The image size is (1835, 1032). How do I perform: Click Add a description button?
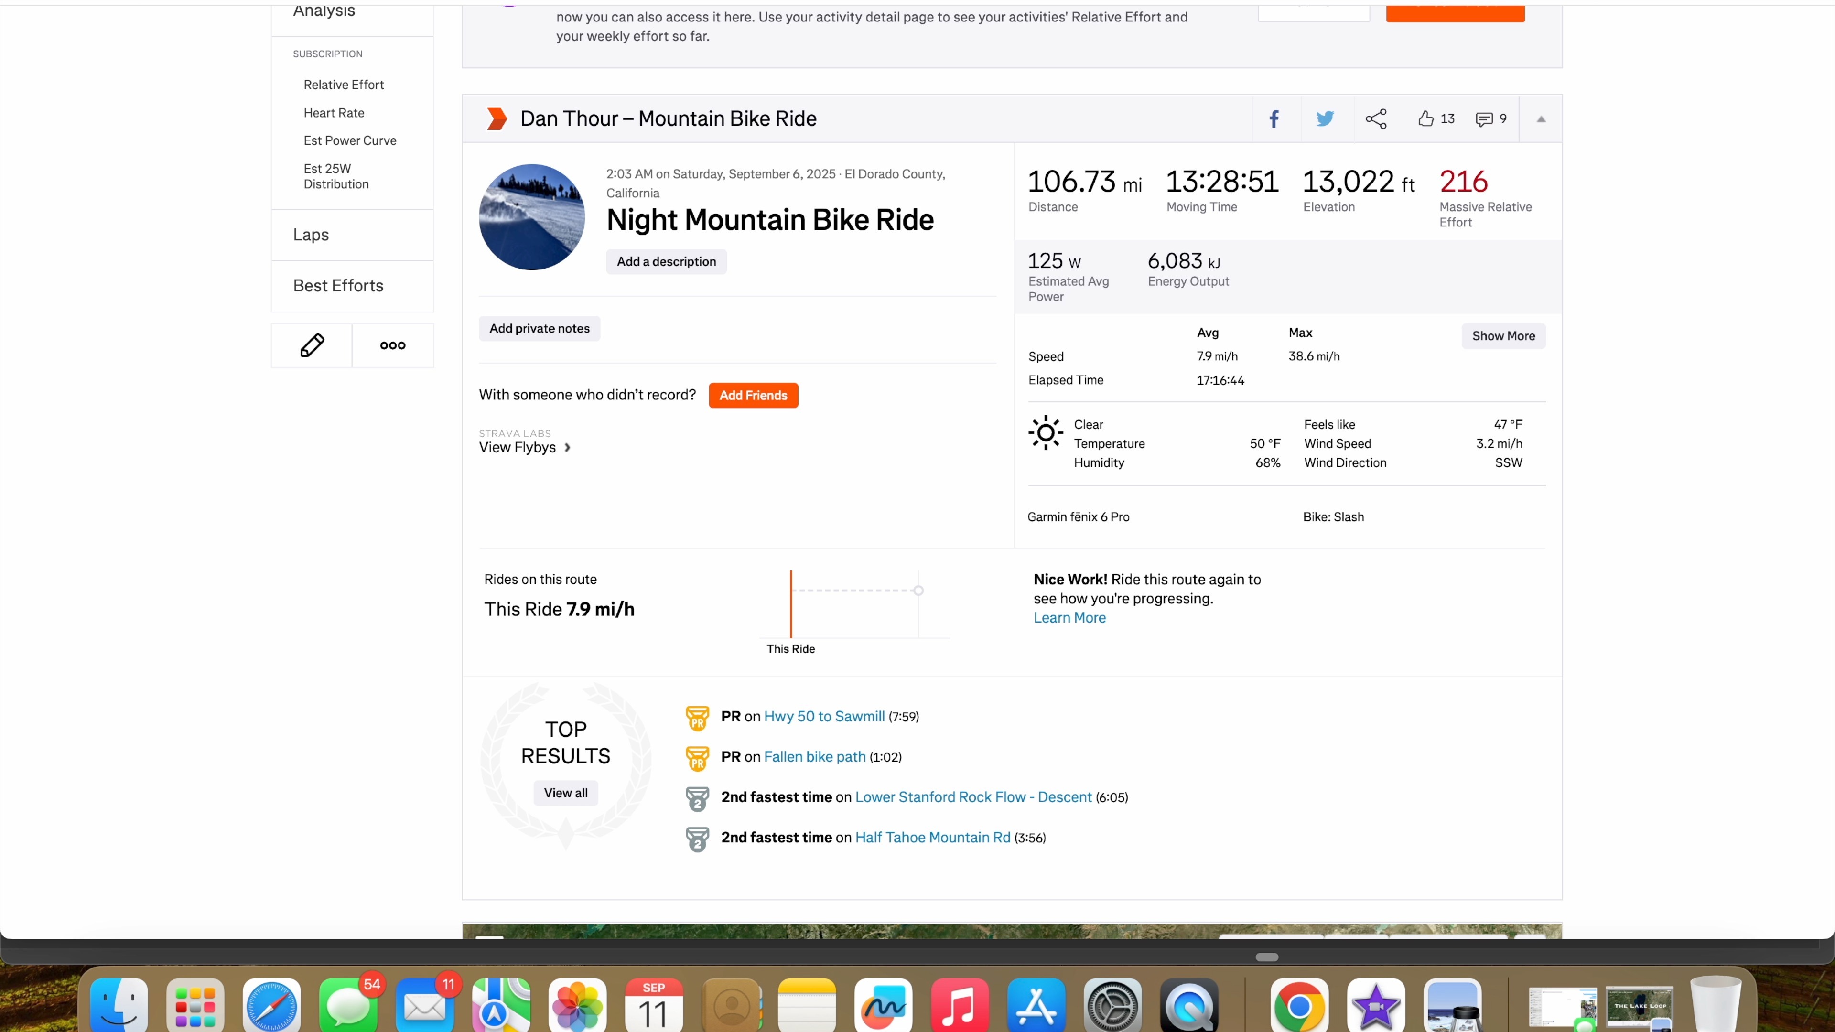point(666,261)
